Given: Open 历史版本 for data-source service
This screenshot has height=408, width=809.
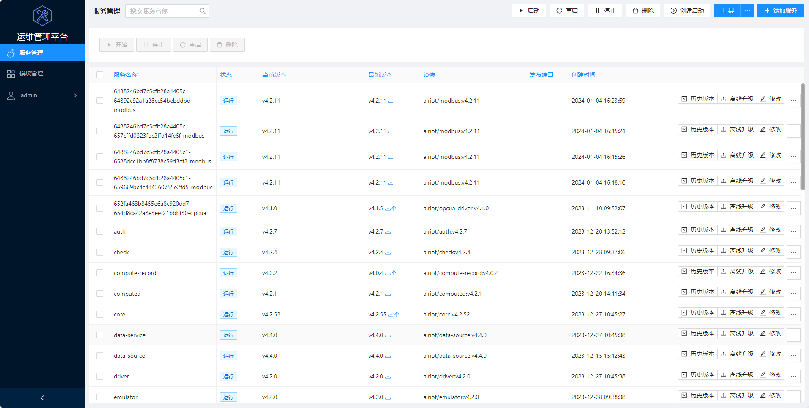Looking at the screenshot, I should (698, 354).
